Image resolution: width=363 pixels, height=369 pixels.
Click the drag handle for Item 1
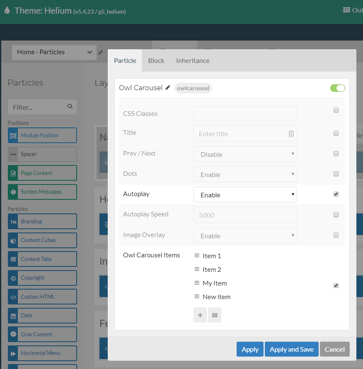tap(197, 255)
